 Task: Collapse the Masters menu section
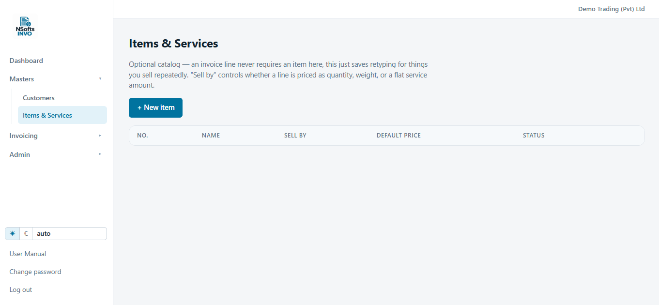click(x=56, y=79)
